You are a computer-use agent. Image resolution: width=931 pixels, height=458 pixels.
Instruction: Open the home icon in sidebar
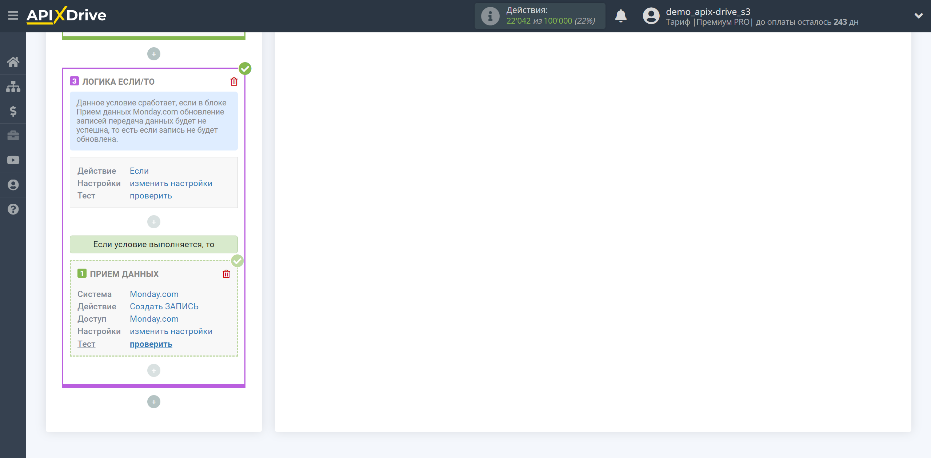(13, 62)
